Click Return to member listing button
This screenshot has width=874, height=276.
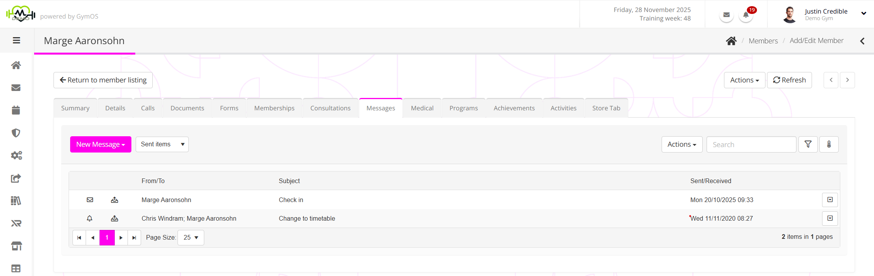pos(103,80)
